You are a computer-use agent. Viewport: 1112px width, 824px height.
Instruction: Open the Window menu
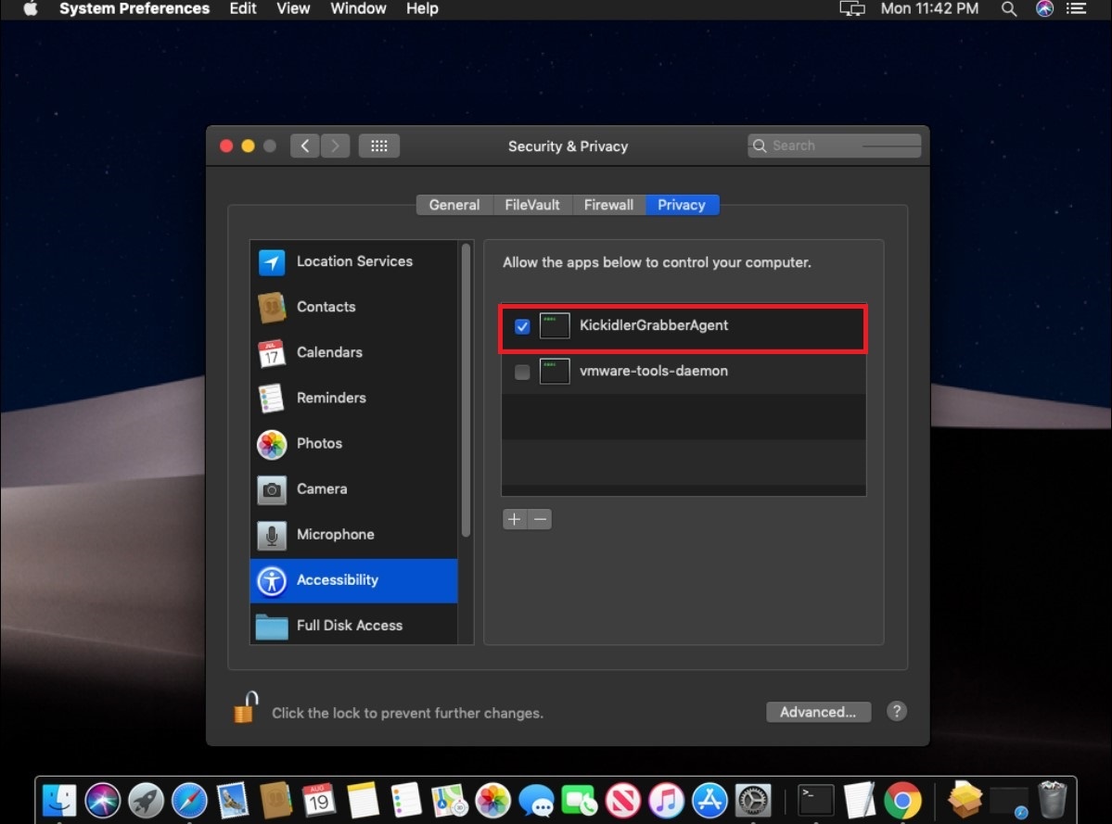[358, 8]
